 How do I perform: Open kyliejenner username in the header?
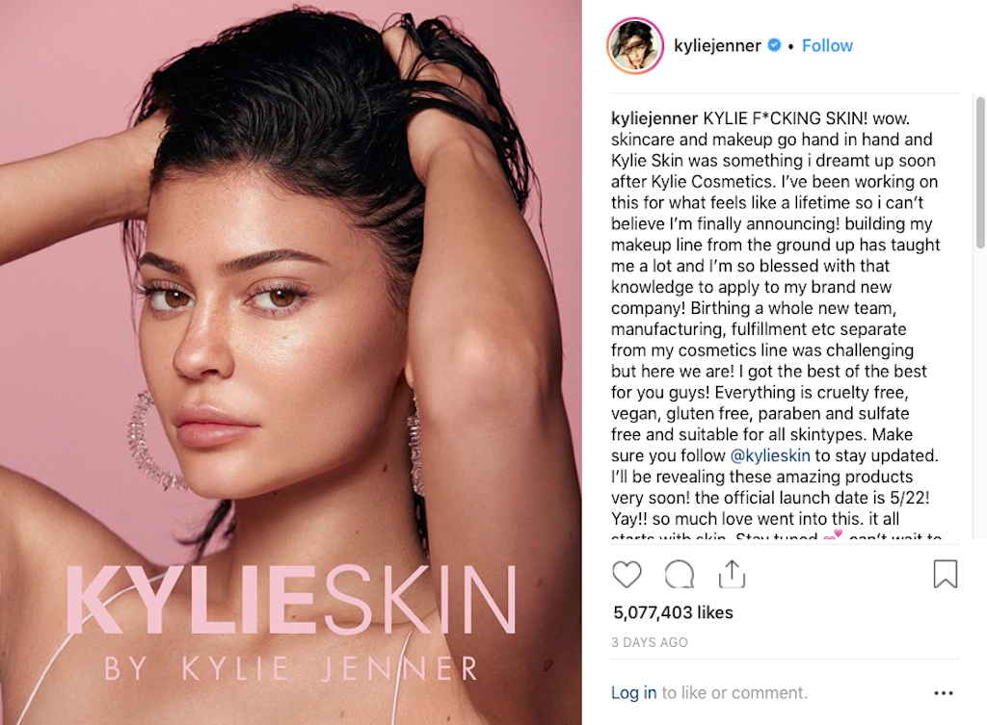tap(717, 46)
